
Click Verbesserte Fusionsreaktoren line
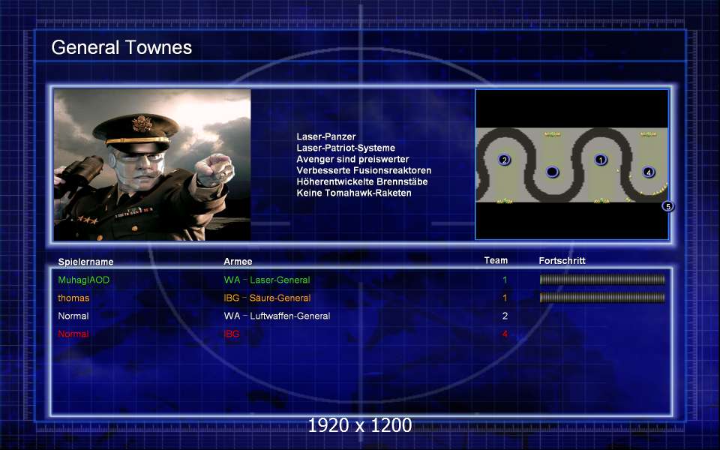click(x=364, y=170)
